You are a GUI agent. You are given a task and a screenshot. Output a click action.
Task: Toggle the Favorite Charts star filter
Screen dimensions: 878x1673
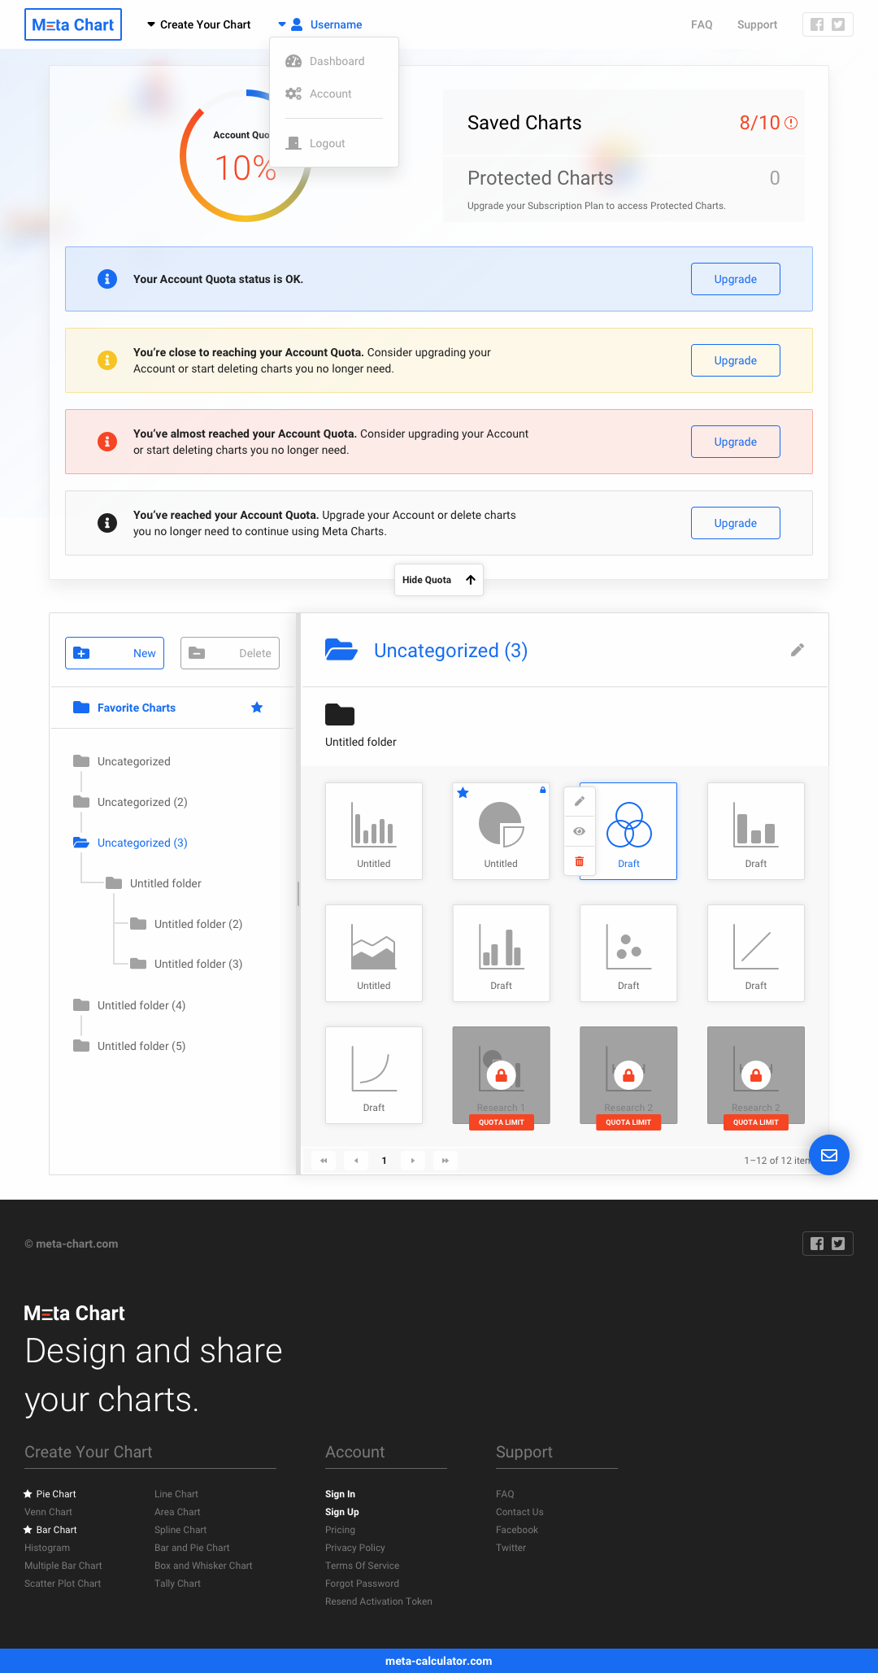257,708
